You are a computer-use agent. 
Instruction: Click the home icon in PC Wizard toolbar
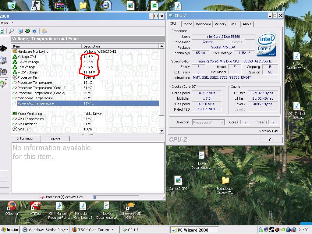click(x=44, y=31)
